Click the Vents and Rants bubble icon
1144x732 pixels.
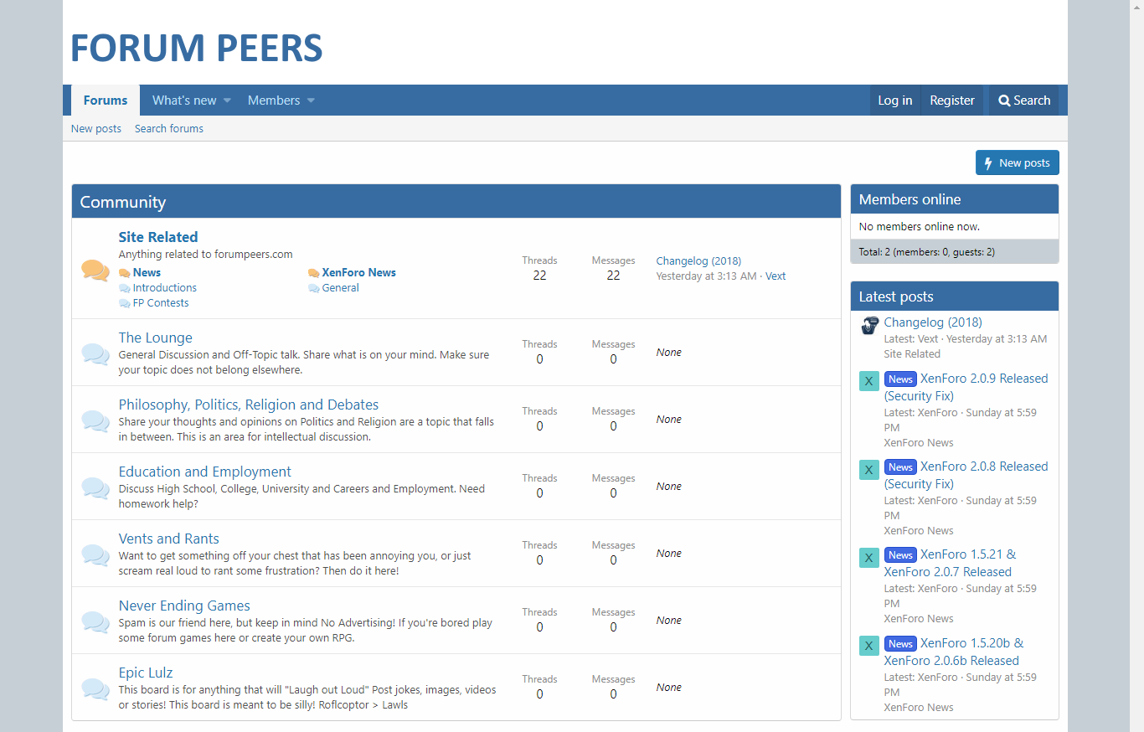click(x=95, y=554)
